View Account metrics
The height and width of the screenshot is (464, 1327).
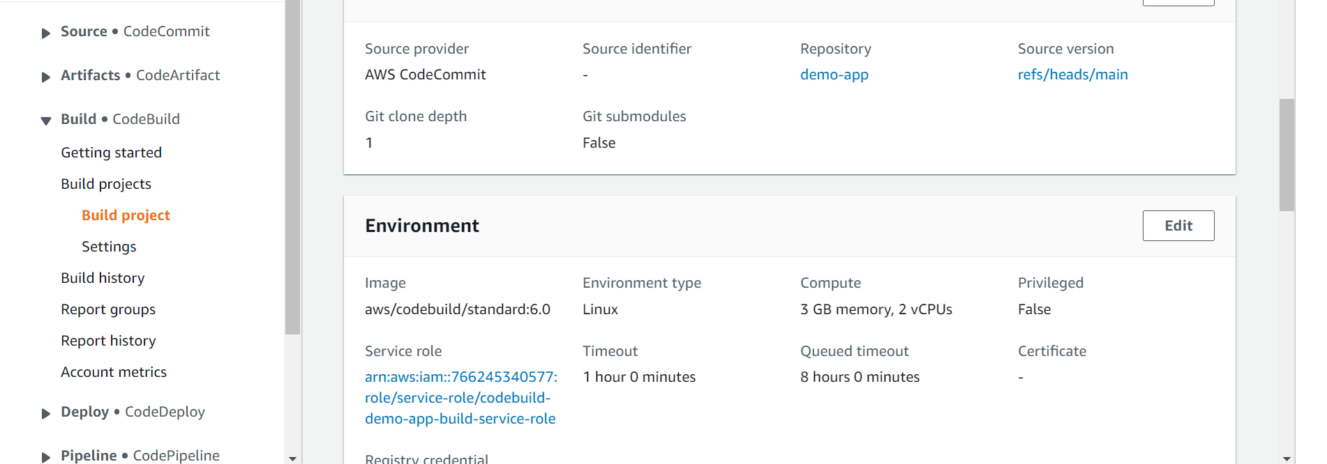tap(114, 372)
